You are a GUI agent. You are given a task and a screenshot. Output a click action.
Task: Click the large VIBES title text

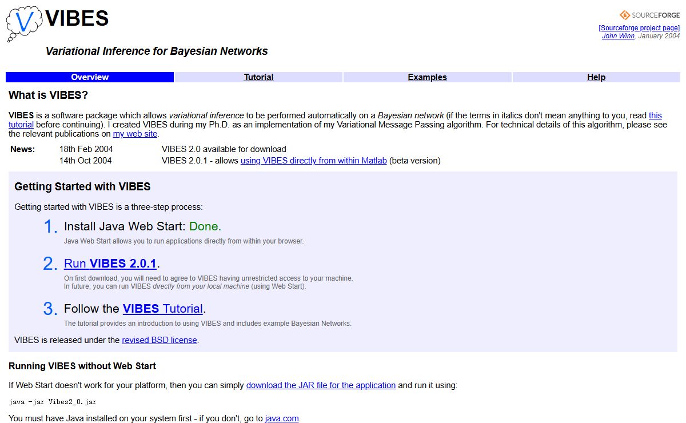(77, 18)
